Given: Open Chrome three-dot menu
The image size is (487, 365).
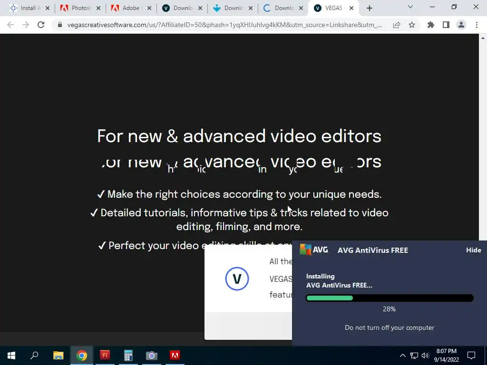Looking at the screenshot, I should click(477, 25).
